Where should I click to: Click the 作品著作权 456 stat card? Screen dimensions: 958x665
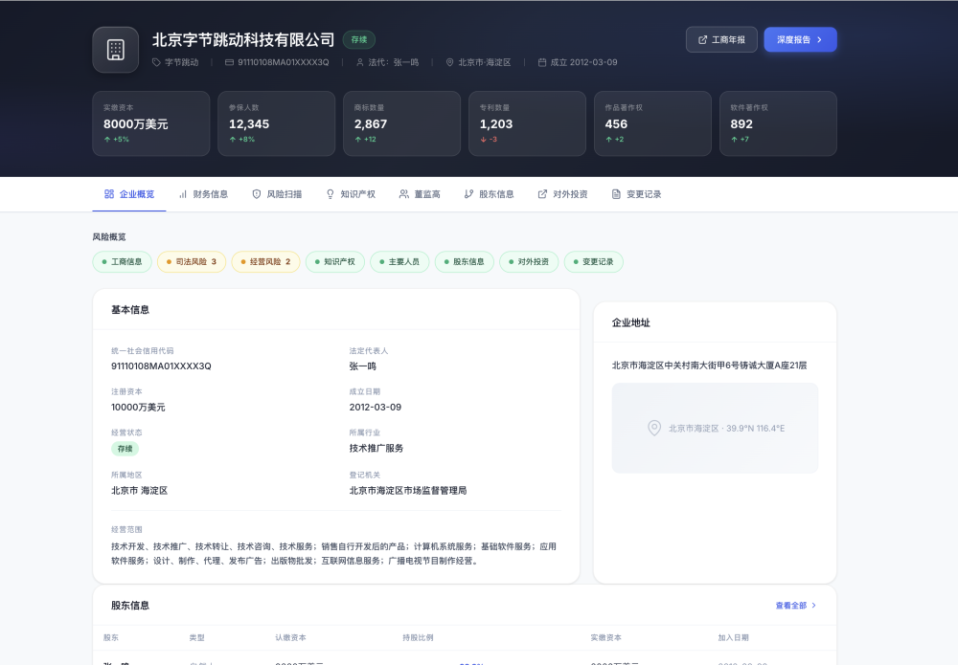pyautogui.click(x=652, y=123)
